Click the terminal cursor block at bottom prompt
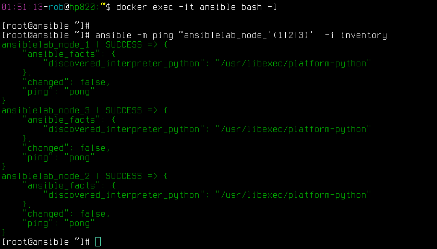This screenshot has width=437, height=249. 98,242
